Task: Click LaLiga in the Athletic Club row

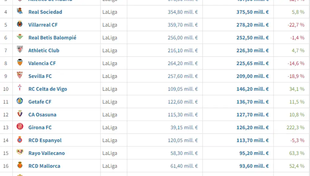Action: [110, 51]
